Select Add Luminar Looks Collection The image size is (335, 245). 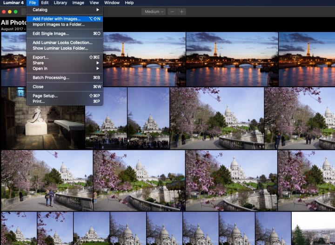click(62, 43)
